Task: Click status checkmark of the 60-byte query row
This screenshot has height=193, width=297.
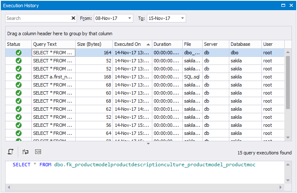Action: pos(19,93)
